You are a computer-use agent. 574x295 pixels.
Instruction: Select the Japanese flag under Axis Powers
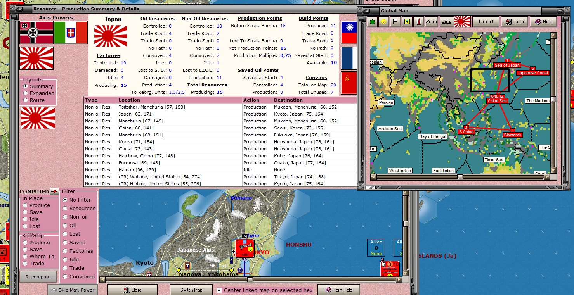tap(36, 58)
